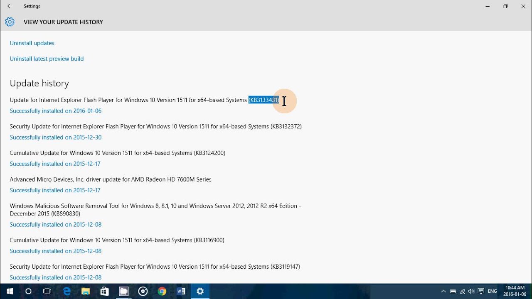
Task: Click the gear icon beside View Your Update History
Action: [x=10, y=22]
